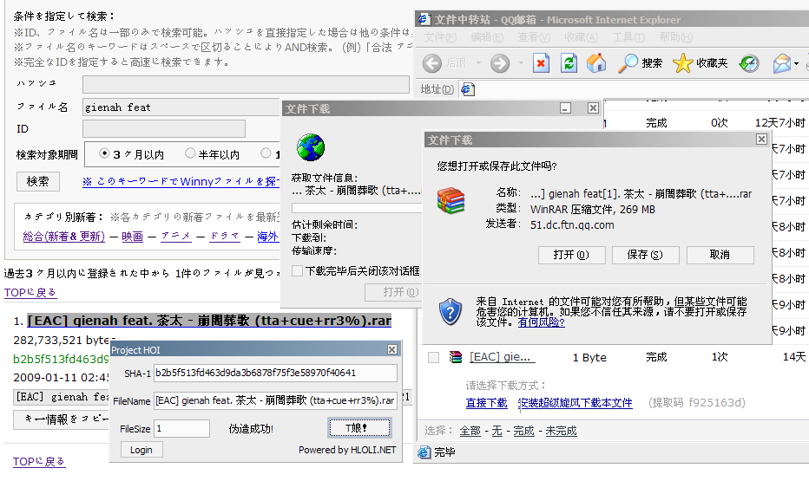The width and height of the screenshot is (809, 481).
Task: Open dropdown arrow next to Mail icon
Action: [797, 63]
